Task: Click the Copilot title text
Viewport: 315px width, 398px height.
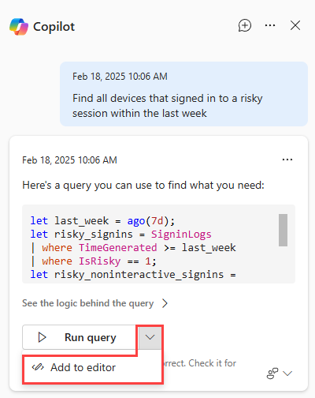Action: coord(54,27)
